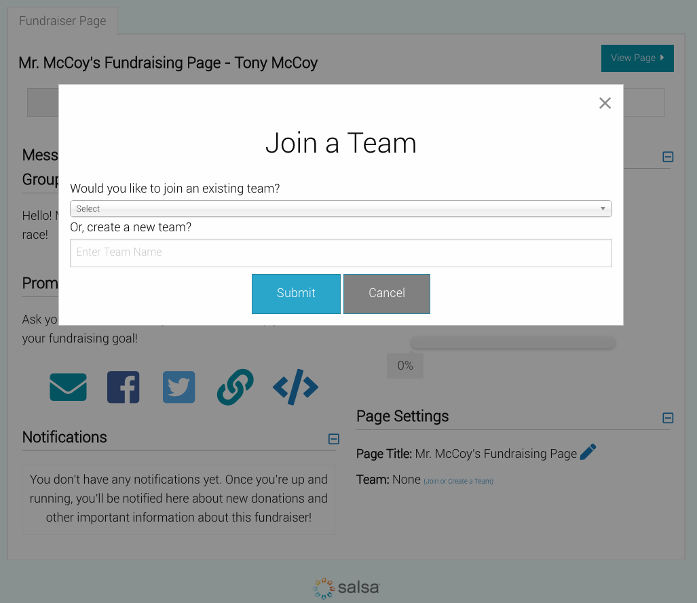This screenshot has width=697, height=603.
Task: Open the existing team Select dropdown
Action: coord(341,208)
